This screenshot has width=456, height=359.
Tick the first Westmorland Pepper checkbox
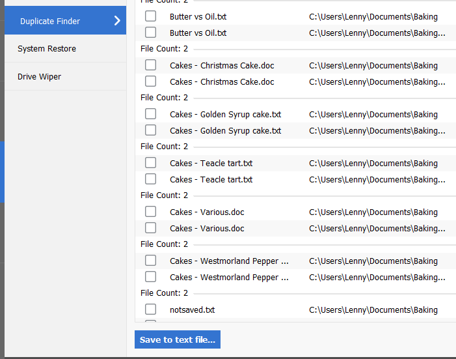coord(150,261)
